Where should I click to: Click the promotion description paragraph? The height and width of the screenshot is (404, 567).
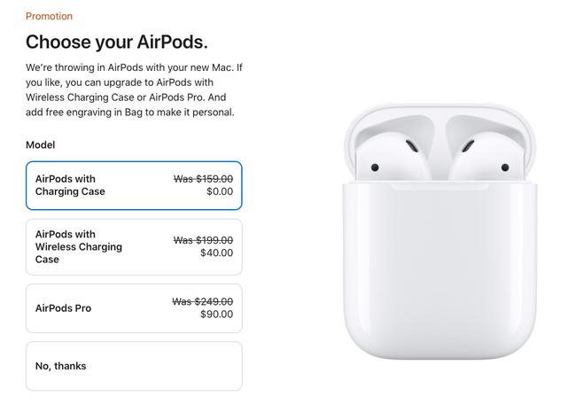134,89
